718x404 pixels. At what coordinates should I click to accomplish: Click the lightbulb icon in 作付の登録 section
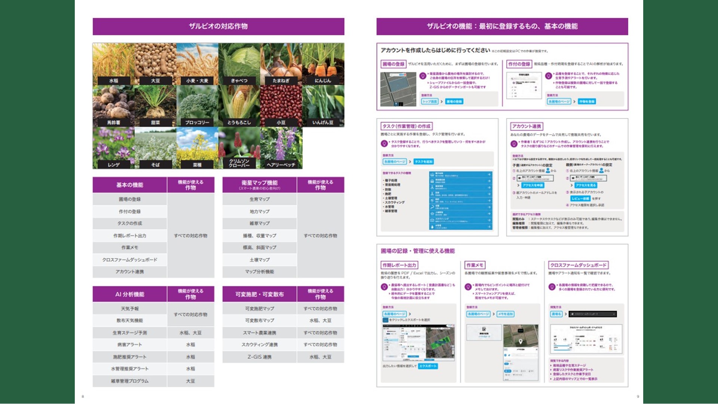click(x=549, y=76)
